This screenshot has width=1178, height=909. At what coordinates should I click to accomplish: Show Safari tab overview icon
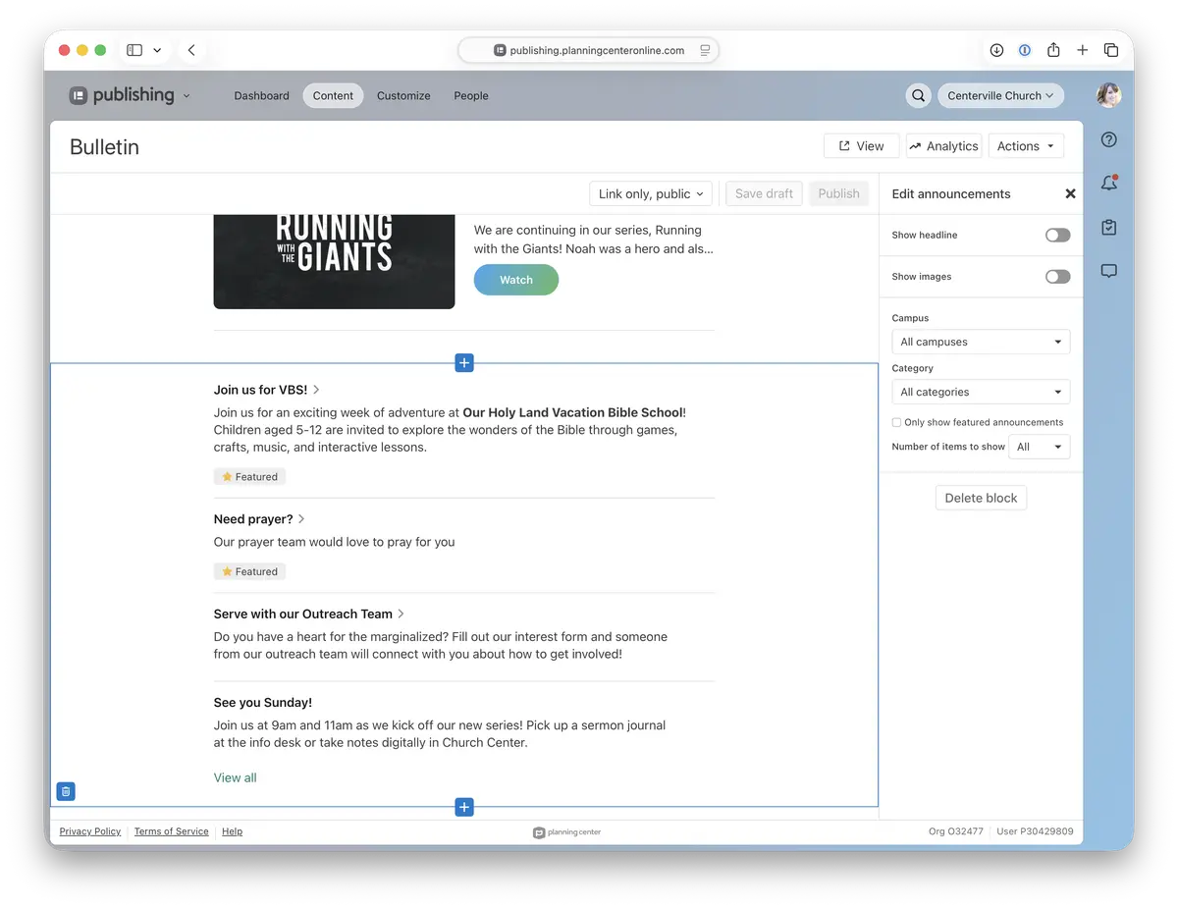pos(1111,50)
